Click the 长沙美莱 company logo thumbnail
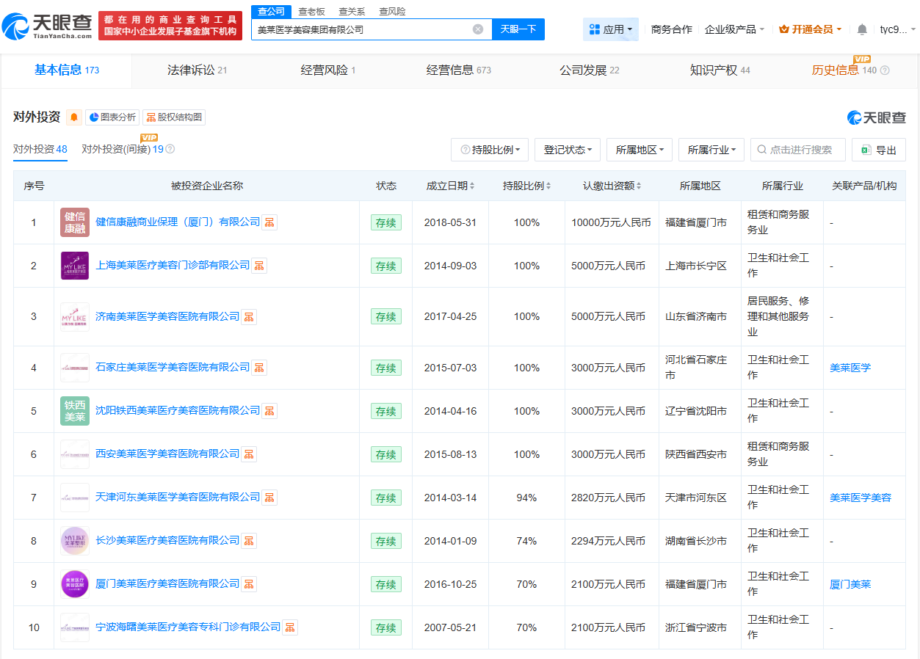Viewport: 920px width, 659px height. pos(75,541)
